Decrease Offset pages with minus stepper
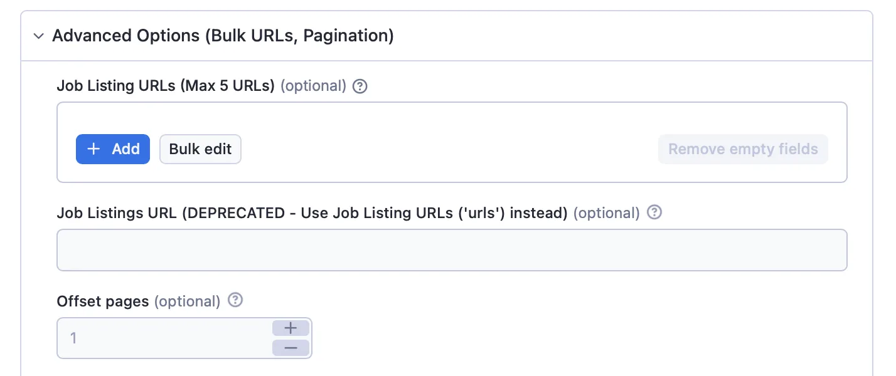Image resolution: width=896 pixels, height=376 pixels. (291, 348)
